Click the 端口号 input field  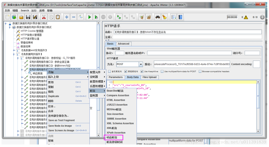tap(252, 53)
